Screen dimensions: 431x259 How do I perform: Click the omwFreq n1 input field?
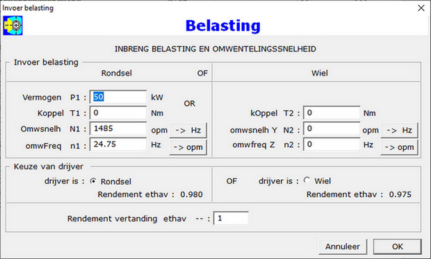[118, 144]
